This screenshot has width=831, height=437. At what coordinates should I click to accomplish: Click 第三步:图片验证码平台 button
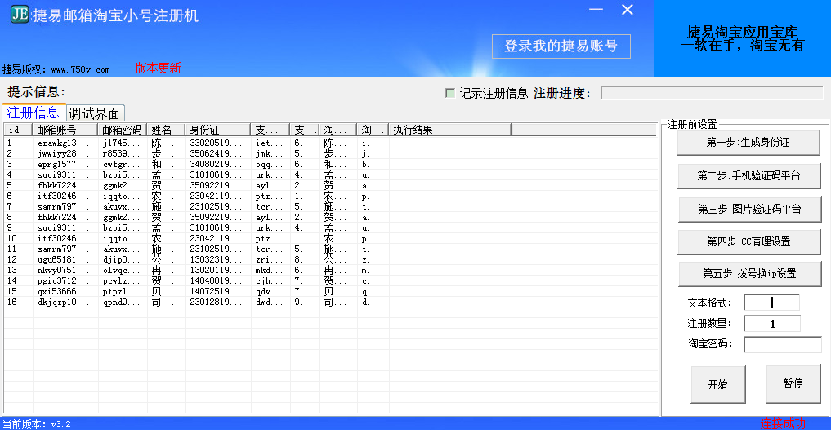[749, 209]
